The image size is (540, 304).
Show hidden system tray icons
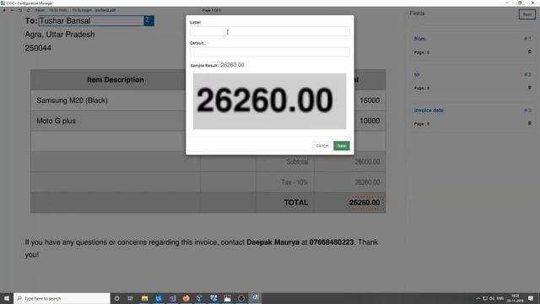[x=478, y=298]
